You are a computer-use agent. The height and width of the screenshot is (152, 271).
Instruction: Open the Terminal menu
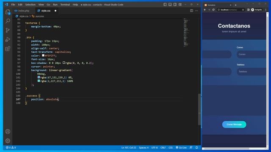tap(65, 5)
